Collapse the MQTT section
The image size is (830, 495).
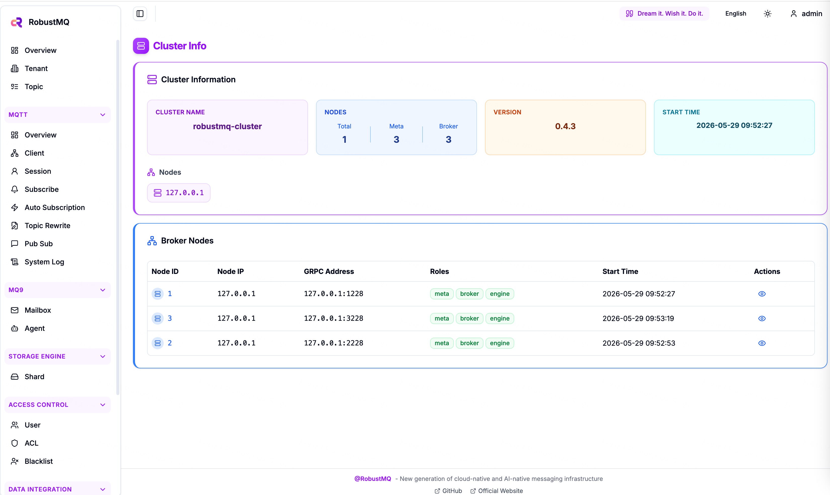57,115
